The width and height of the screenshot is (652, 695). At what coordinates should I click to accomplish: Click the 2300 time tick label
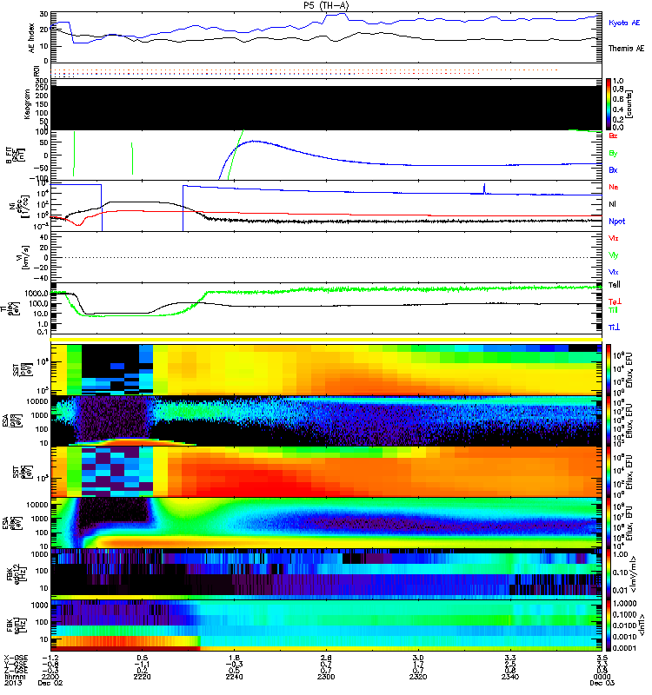326,677
